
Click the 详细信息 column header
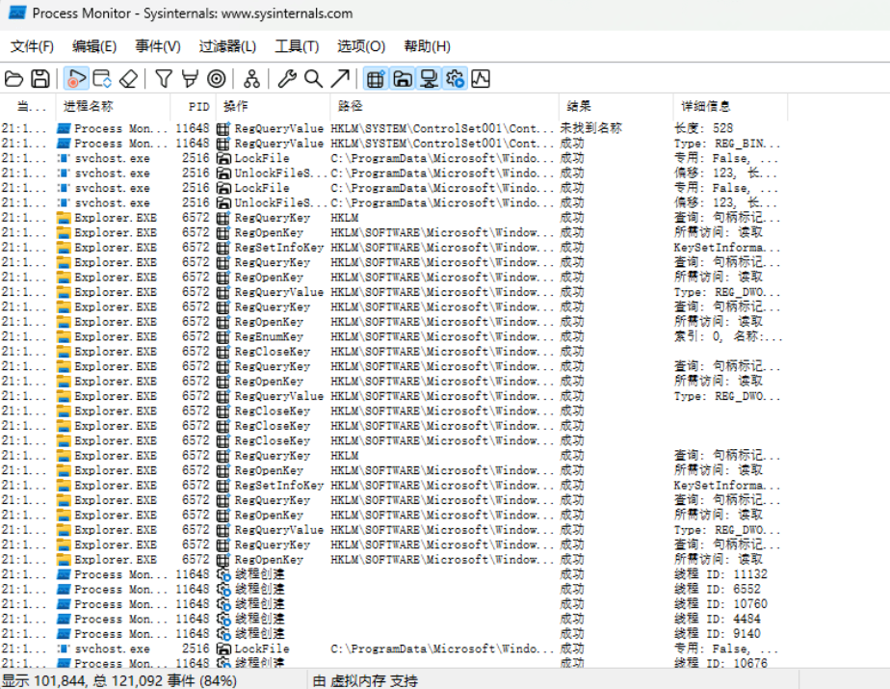[730, 106]
